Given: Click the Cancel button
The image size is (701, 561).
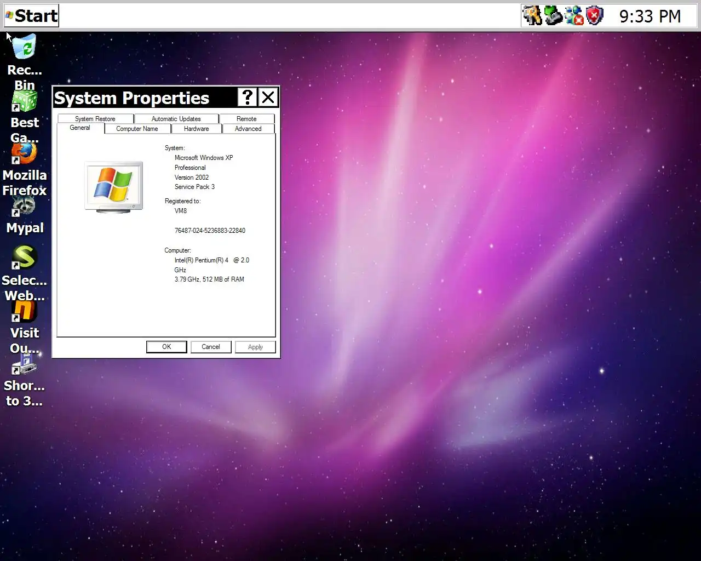Looking at the screenshot, I should 211,347.
